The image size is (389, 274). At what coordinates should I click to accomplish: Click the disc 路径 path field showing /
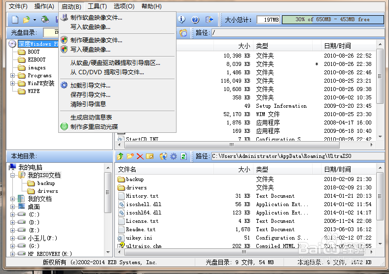point(297,32)
